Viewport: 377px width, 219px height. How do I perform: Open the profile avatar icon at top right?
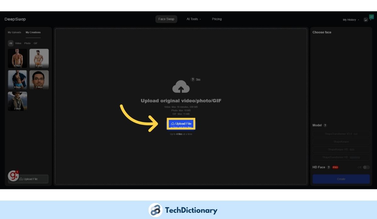pos(366,19)
